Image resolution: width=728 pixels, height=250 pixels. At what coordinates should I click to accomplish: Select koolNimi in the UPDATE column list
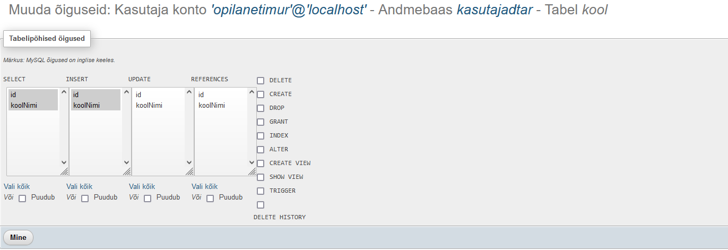149,105
